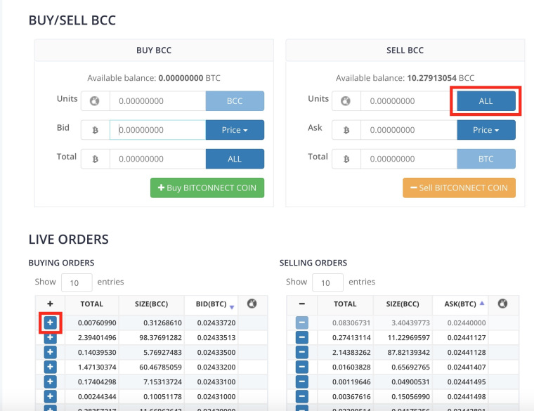Sort buying orders by BID(BTC) column

point(211,304)
